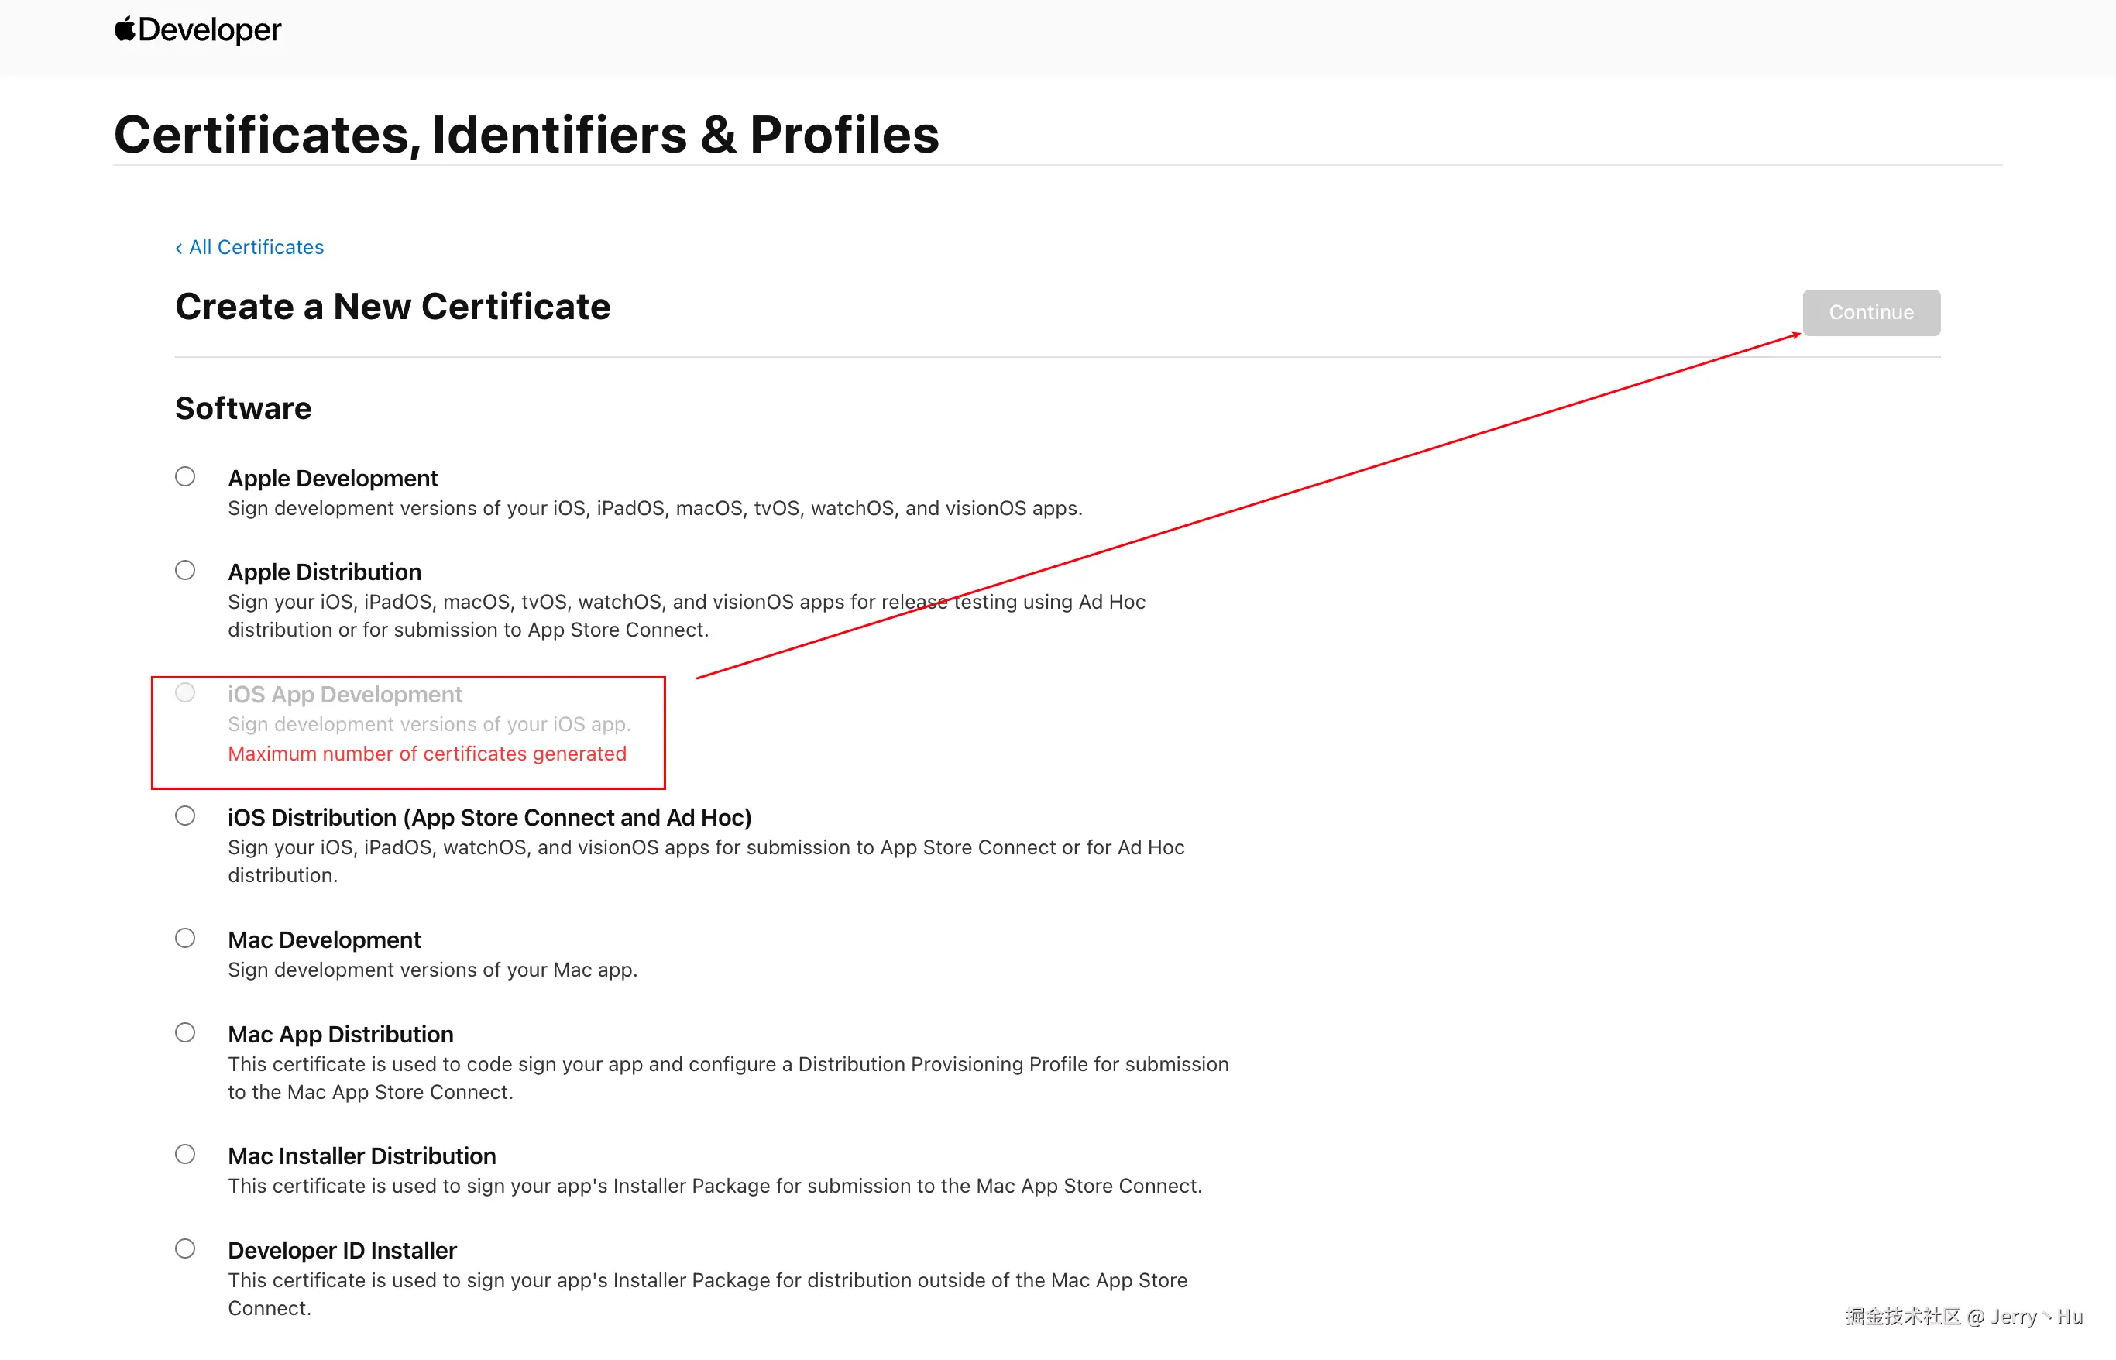This screenshot has height=1360, width=2116.
Task: Click the iOS Distribution label text
Action: click(x=489, y=818)
